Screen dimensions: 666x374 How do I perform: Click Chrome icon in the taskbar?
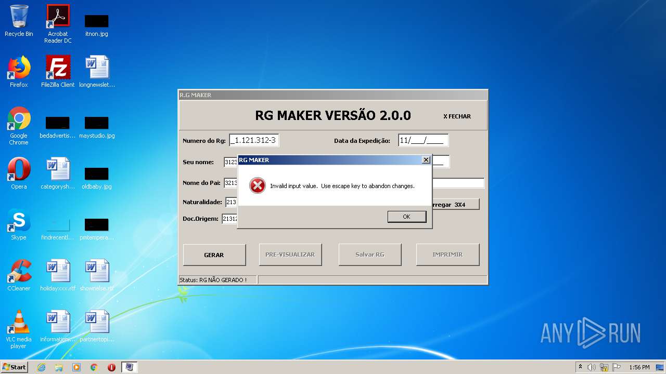[x=94, y=367]
